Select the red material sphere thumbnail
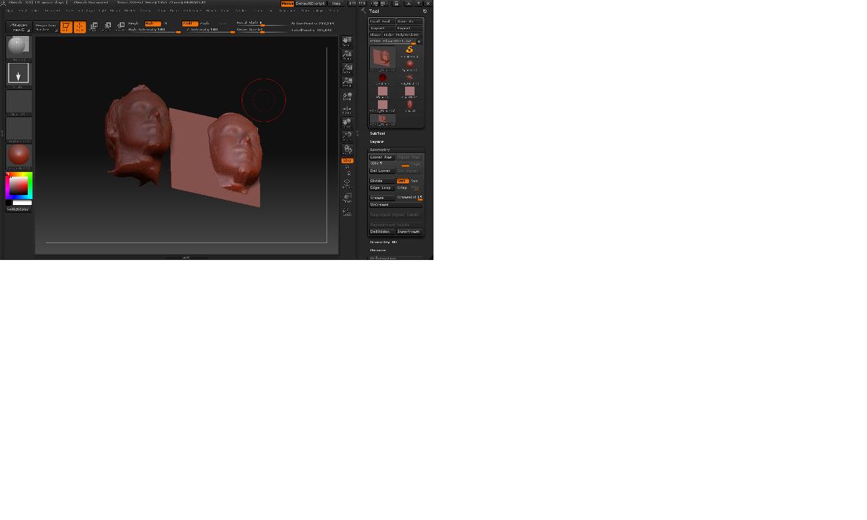This screenshot has height=520, width=867. coord(19,155)
